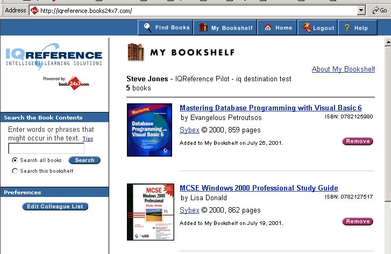Open the Find Books nav button
Screen dimensions: 391x254
coord(165,27)
